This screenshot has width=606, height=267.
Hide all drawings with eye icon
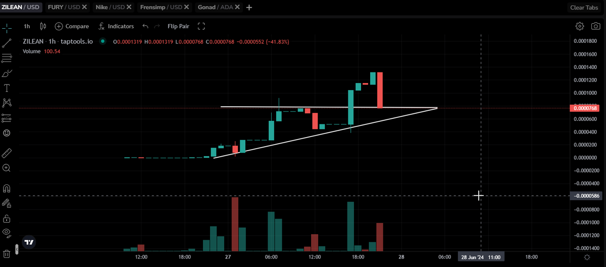click(x=7, y=232)
